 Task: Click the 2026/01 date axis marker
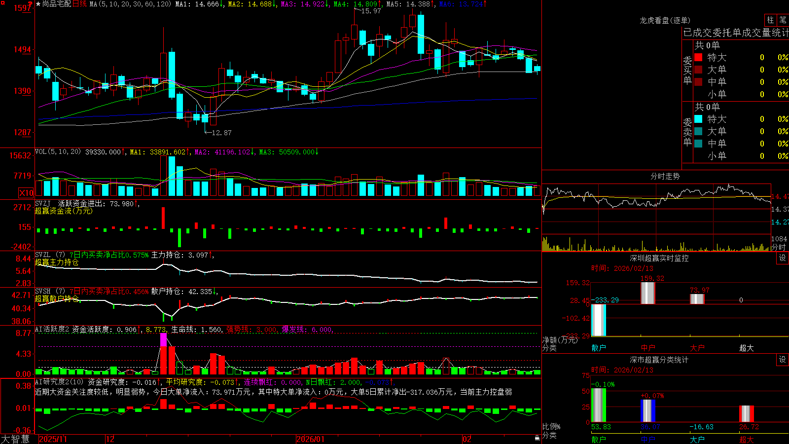pyautogui.click(x=311, y=439)
